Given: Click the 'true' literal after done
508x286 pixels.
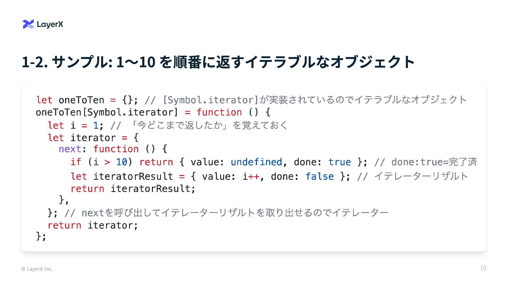Looking at the screenshot, I should [x=339, y=162].
